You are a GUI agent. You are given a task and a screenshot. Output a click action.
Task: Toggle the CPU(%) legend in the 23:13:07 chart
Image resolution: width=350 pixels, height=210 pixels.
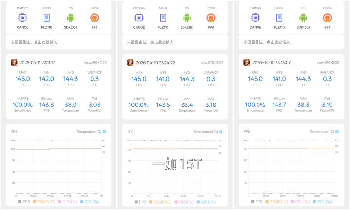tap(300, 202)
